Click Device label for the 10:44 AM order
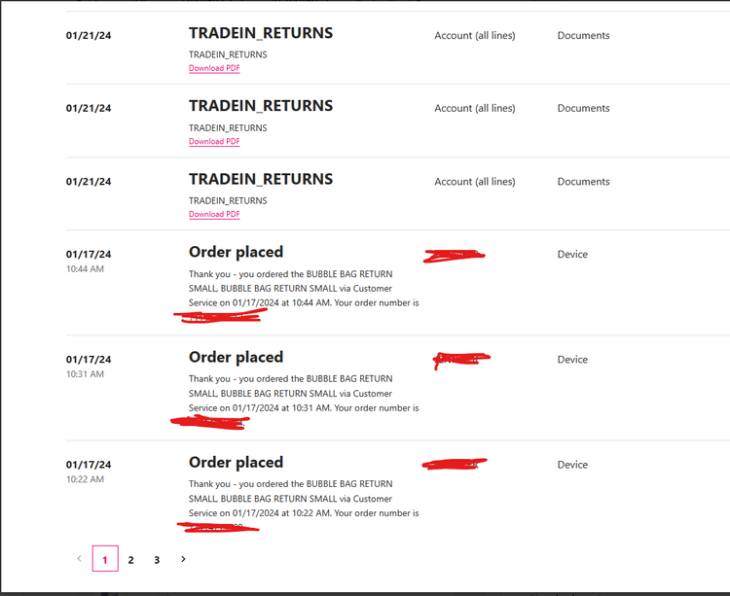The width and height of the screenshot is (730, 596). (x=572, y=255)
